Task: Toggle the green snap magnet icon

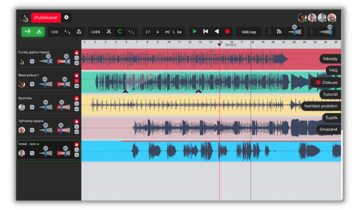Action: [120, 32]
